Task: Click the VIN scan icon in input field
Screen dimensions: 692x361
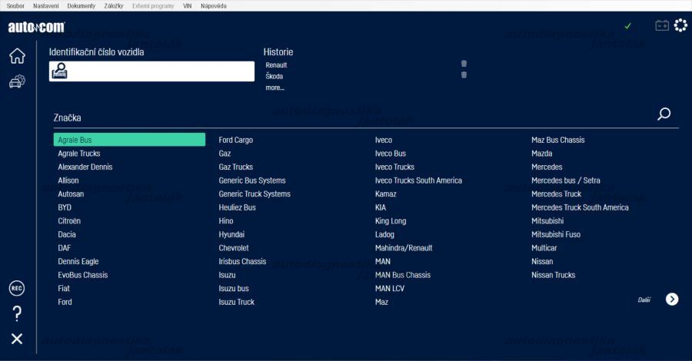Action: 59,71
